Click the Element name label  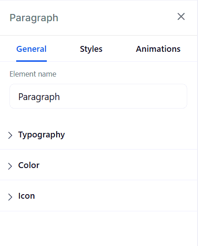33,74
